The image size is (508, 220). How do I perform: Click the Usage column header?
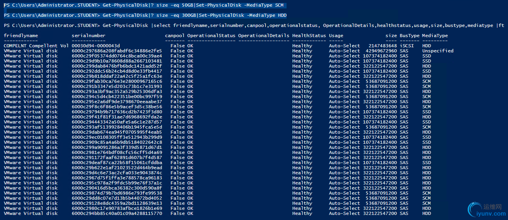336,36
